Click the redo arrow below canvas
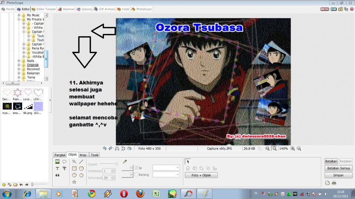Viewport: 355px width, 199px height. coord(111,149)
